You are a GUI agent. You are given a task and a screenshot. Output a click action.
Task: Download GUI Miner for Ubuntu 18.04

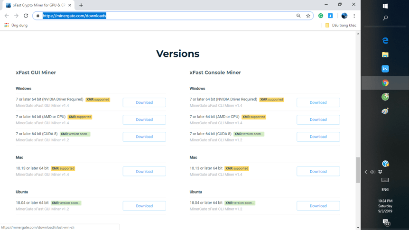click(144, 206)
